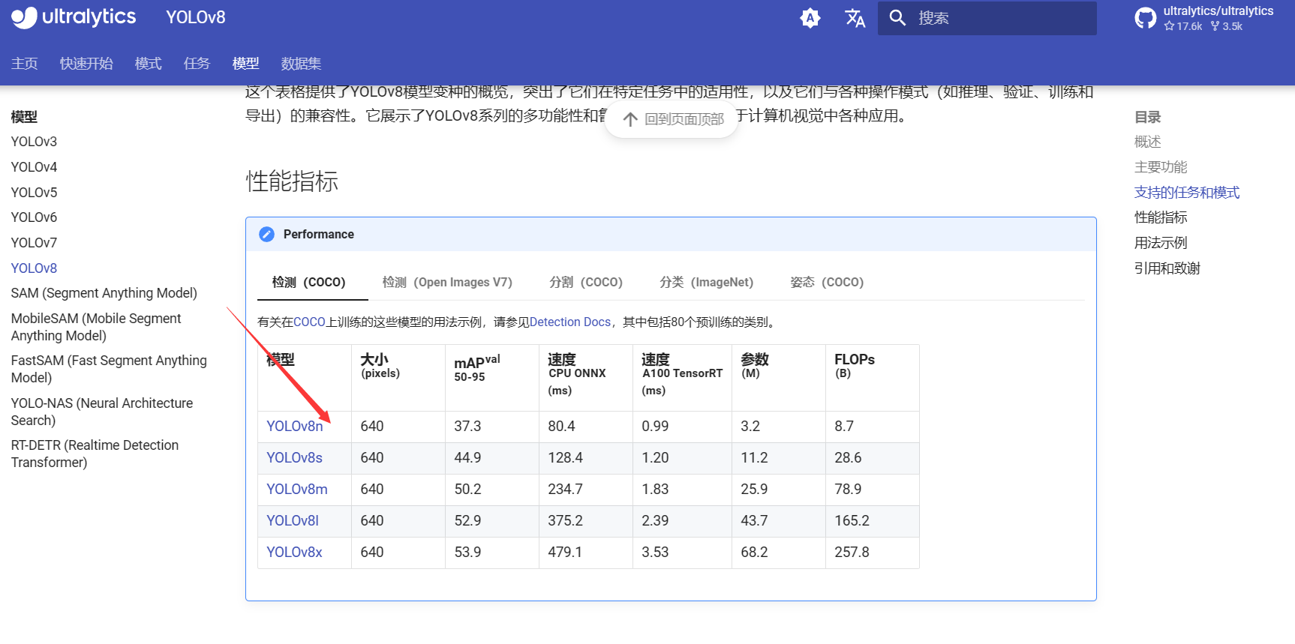Jump to 支持的任务和模式 section
This screenshot has width=1295, height=644.
tap(1187, 193)
